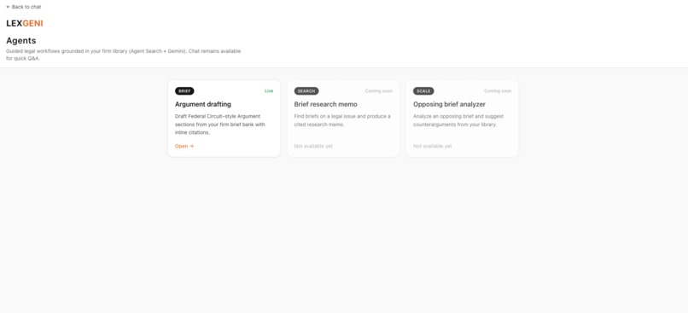The width and height of the screenshot is (688, 313).
Task: Click the 'Agents' page heading
Action: [x=21, y=41]
